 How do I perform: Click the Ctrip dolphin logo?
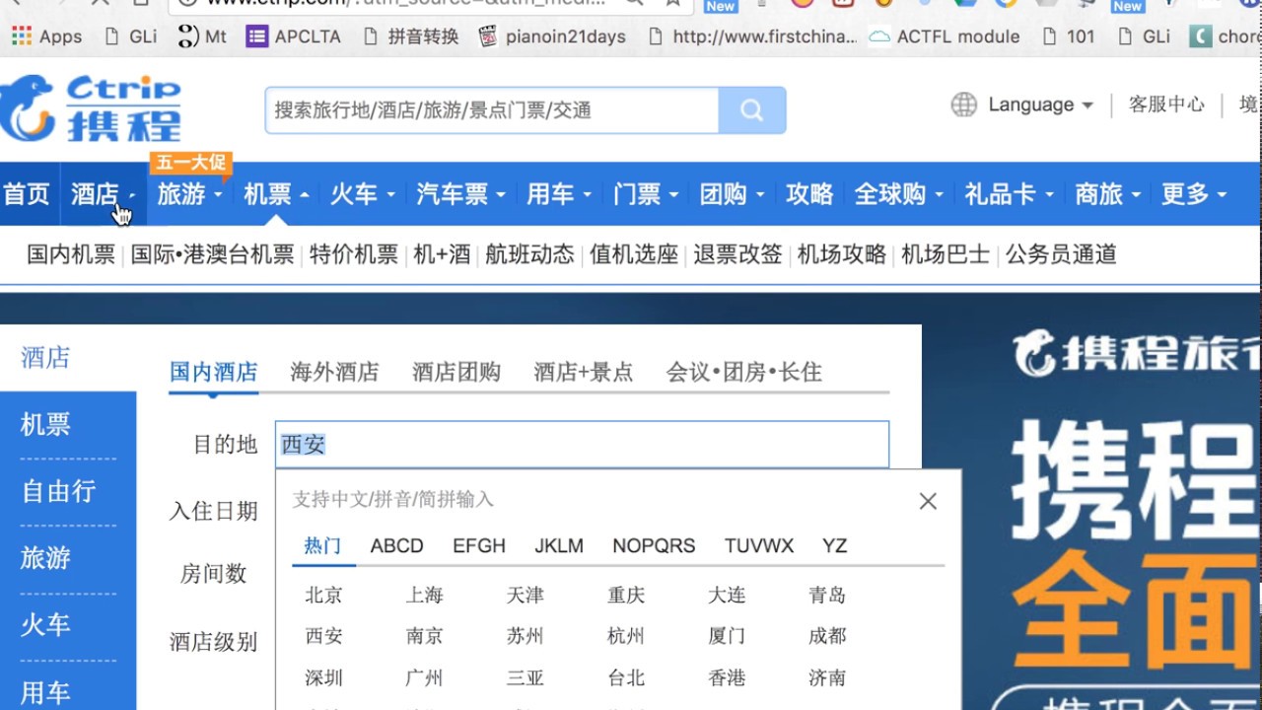pos(92,107)
